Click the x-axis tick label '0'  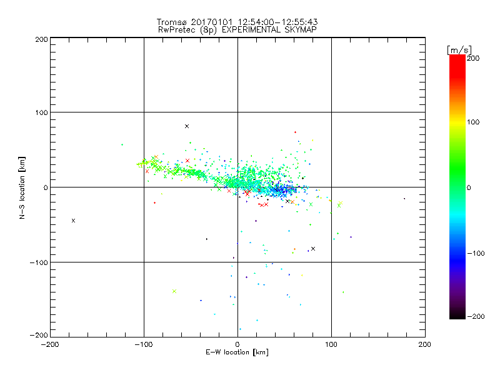point(237,344)
